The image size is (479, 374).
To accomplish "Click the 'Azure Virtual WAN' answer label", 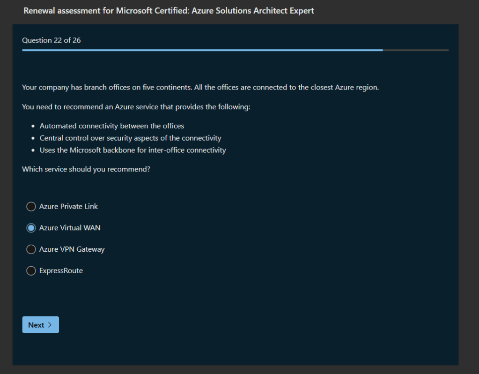I will pos(70,228).
